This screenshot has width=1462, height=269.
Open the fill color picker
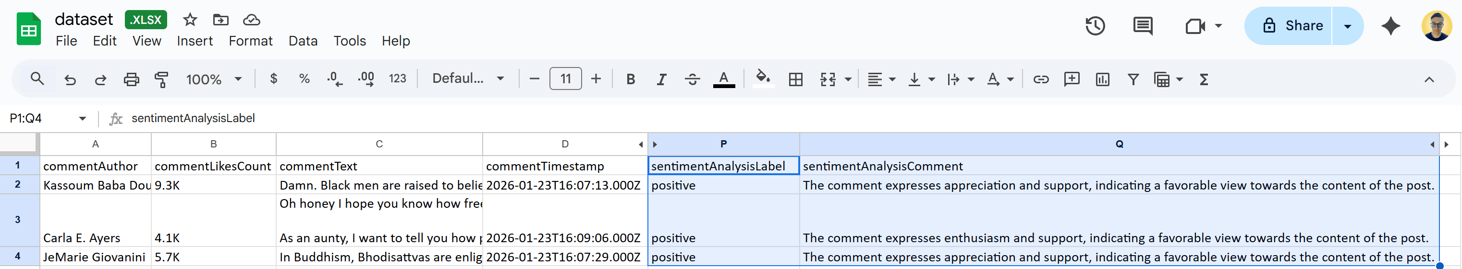click(x=763, y=78)
